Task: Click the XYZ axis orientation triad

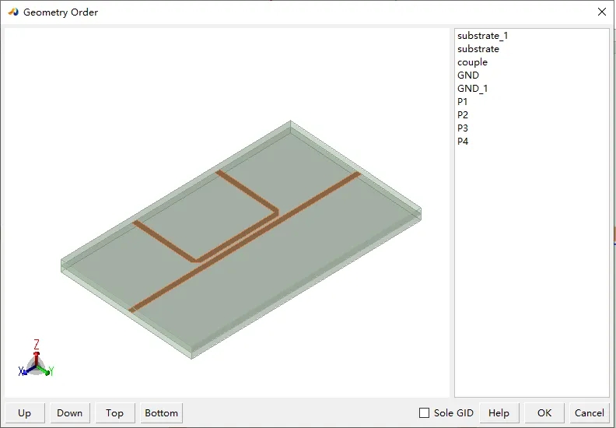Action: pos(36,359)
